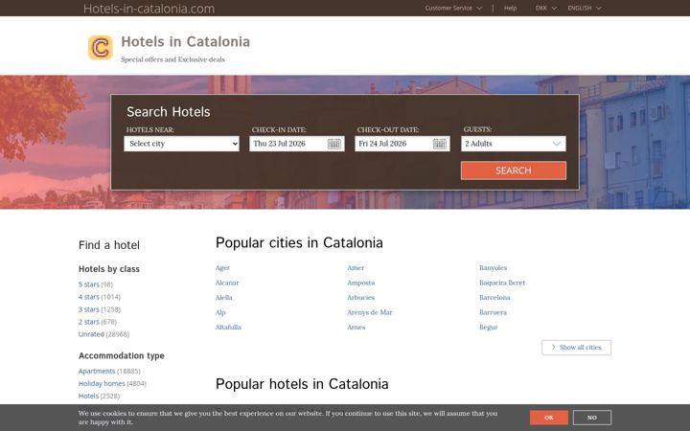Open the Barruera city link
The height and width of the screenshot is (431, 690).
493,312
